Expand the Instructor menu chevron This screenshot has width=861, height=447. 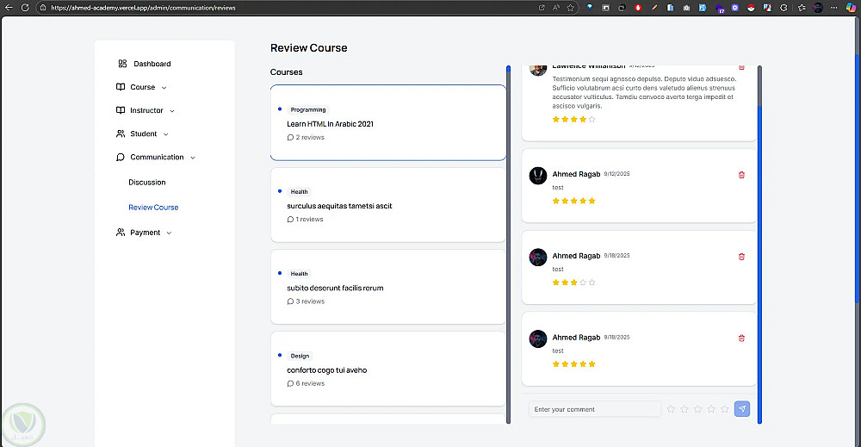(172, 111)
